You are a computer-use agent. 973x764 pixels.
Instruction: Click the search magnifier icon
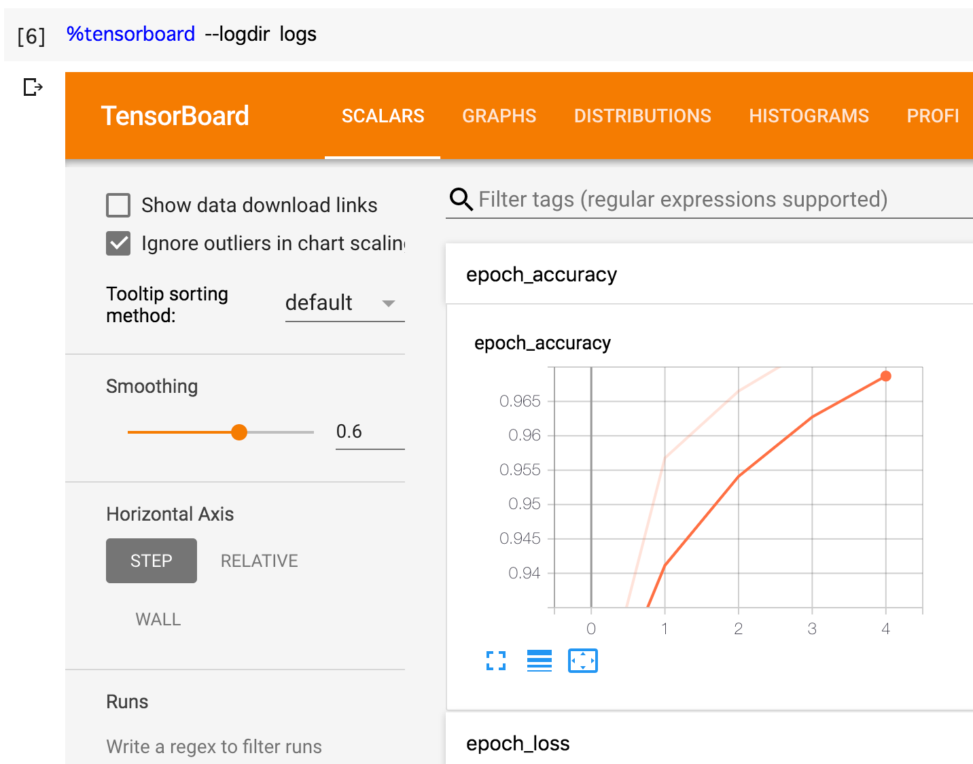pyautogui.click(x=461, y=199)
